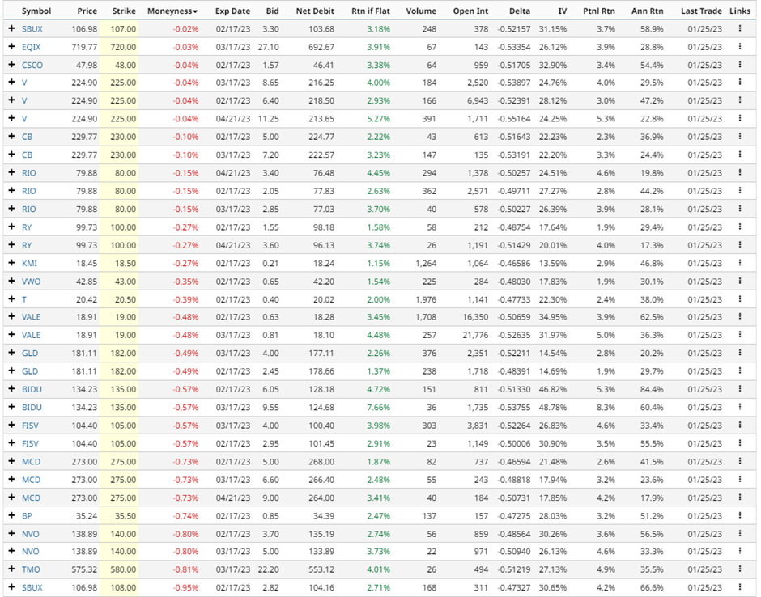This screenshot has width=761, height=597.
Task: Sort table by Rtn if Flat header
Action: 371,11
